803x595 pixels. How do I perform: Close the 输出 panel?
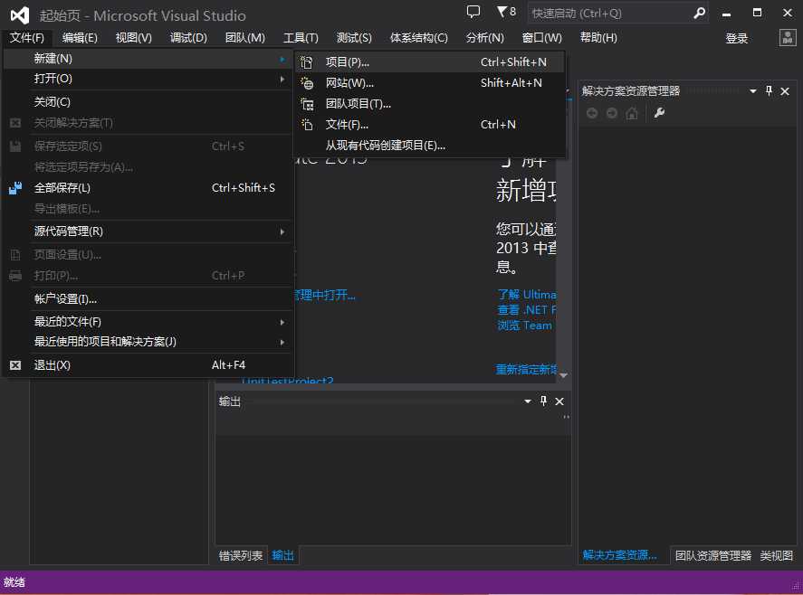[x=559, y=401]
